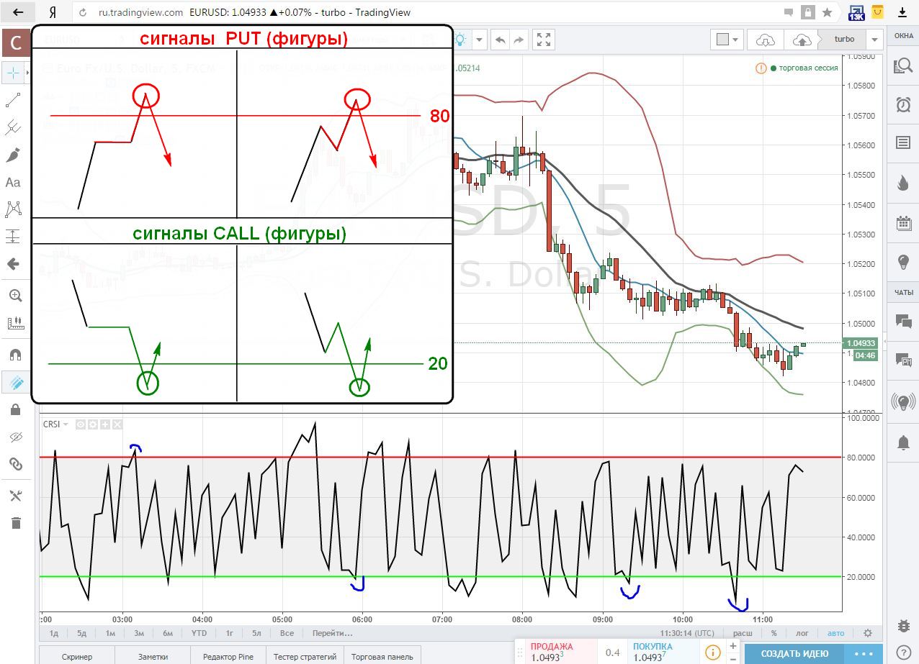Open the Перейти… date selector
This screenshot has height=664, width=919.
(332, 634)
